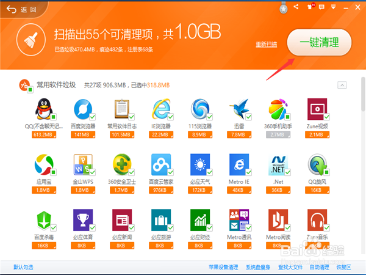Select the 360 Mobile Assistant icon

[x=278, y=109]
